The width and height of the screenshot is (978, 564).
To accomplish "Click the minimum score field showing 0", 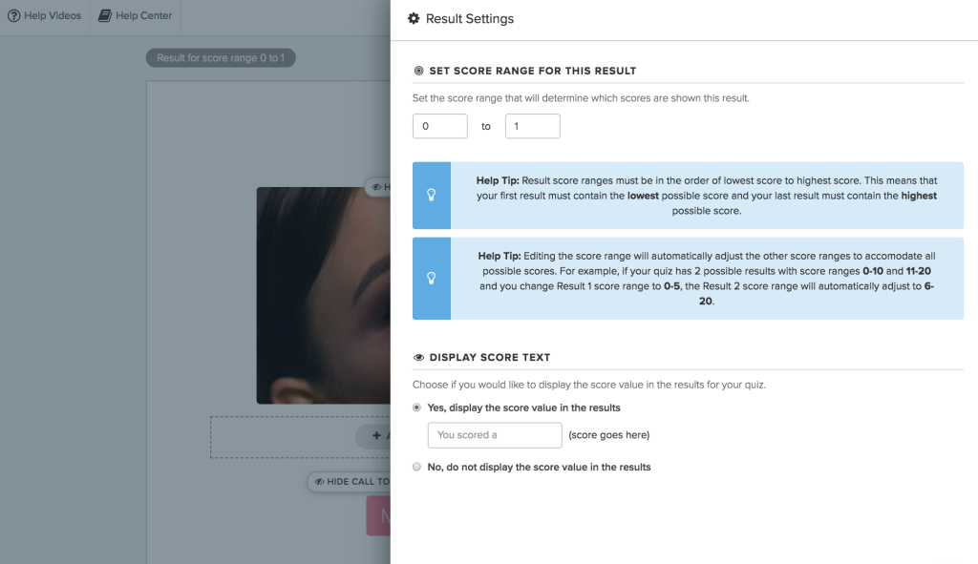I will point(439,126).
